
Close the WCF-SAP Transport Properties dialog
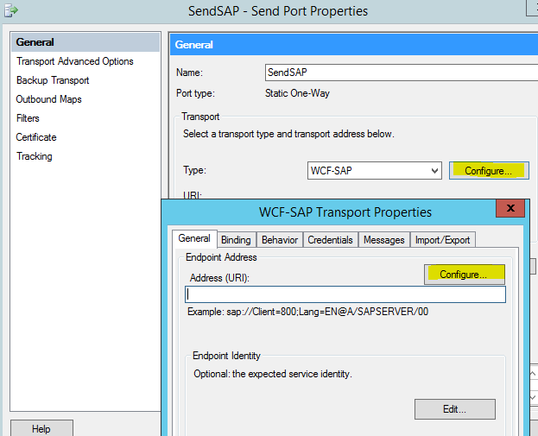[510, 208]
